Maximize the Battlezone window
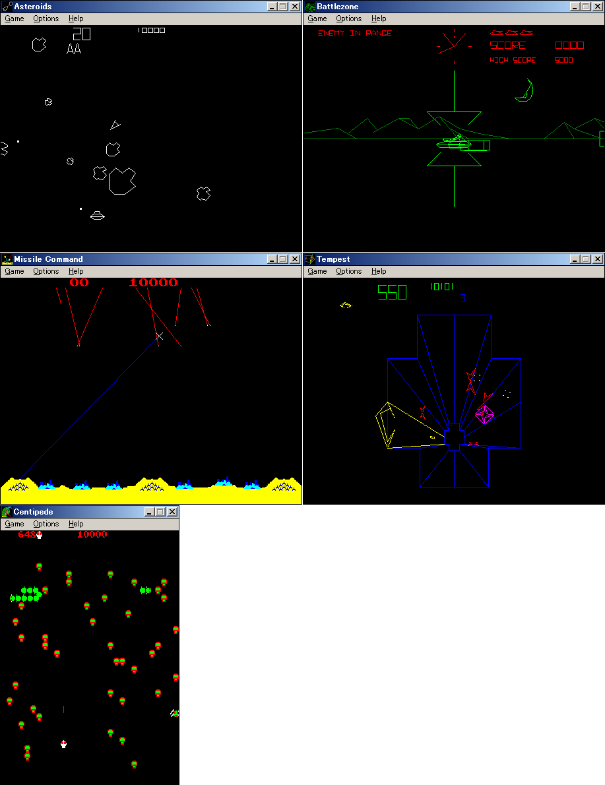The height and width of the screenshot is (785, 605). pyautogui.click(x=585, y=7)
